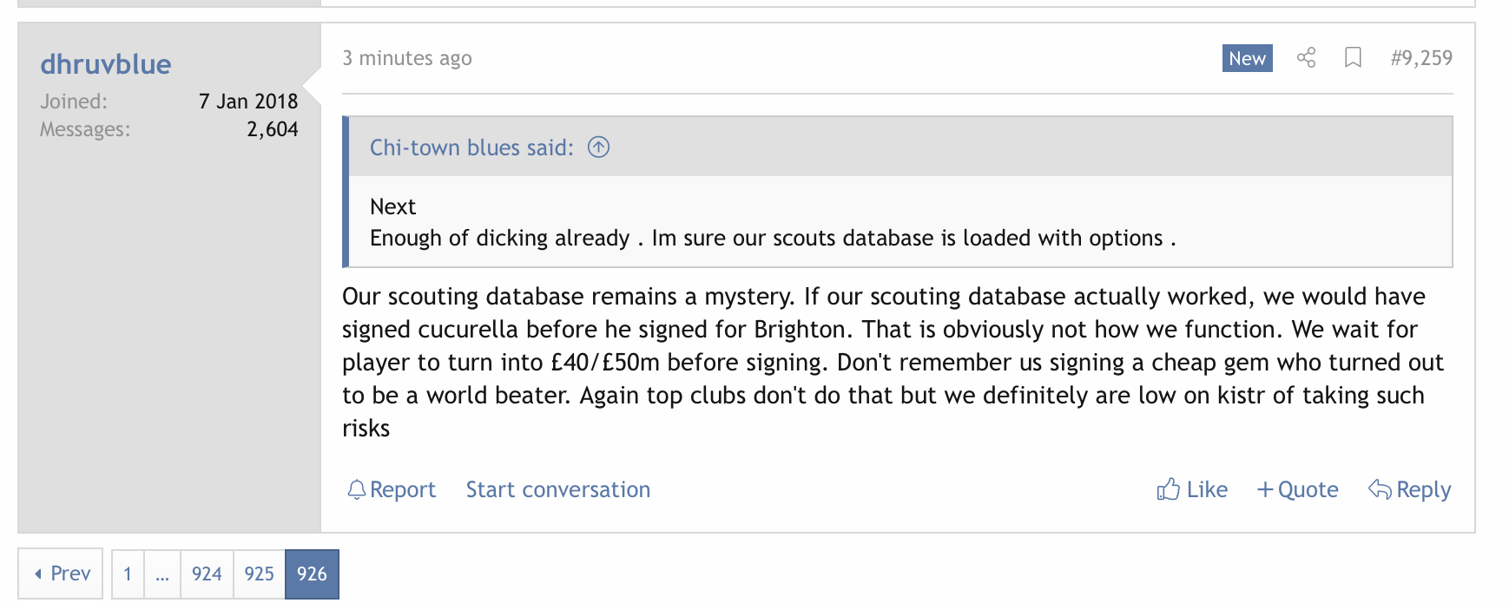The height and width of the screenshot is (603, 1509).
Task: Click the New badge on the post
Action: pyautogui.click(x=1247, y=58)
